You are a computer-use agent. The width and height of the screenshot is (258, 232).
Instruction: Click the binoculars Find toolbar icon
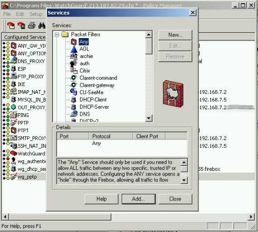(42, 26)
